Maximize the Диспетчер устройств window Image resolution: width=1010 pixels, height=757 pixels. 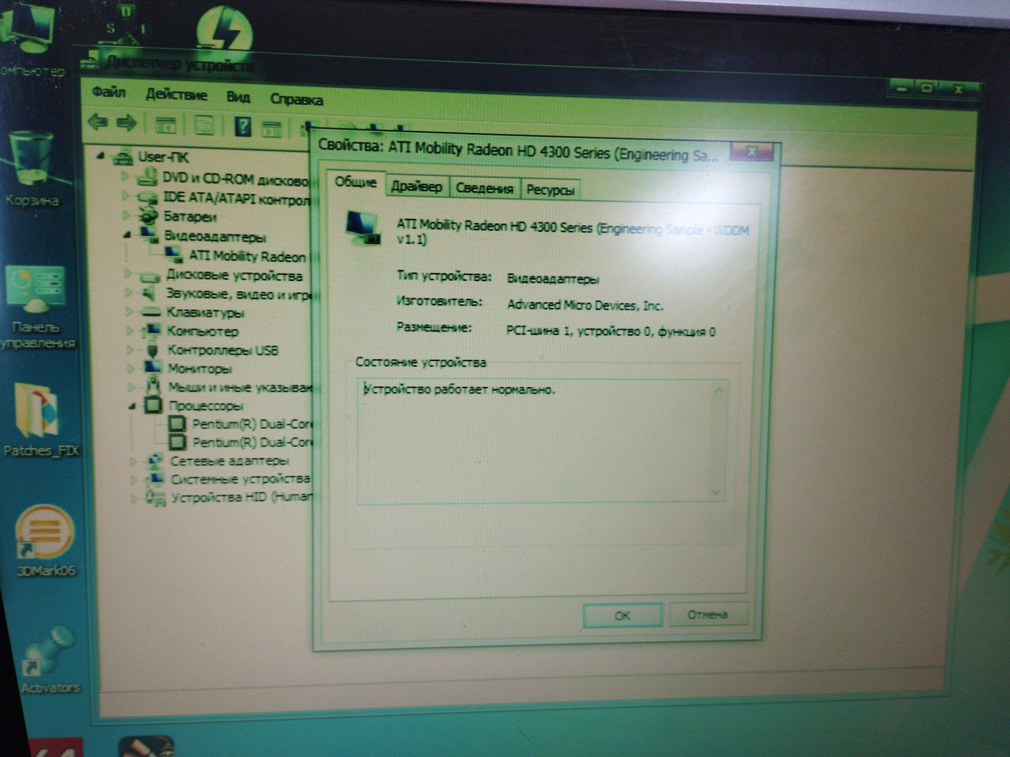pyautogui.click(x=927, y=89)
